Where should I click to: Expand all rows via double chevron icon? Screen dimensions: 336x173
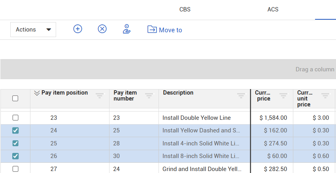point(37,93)
